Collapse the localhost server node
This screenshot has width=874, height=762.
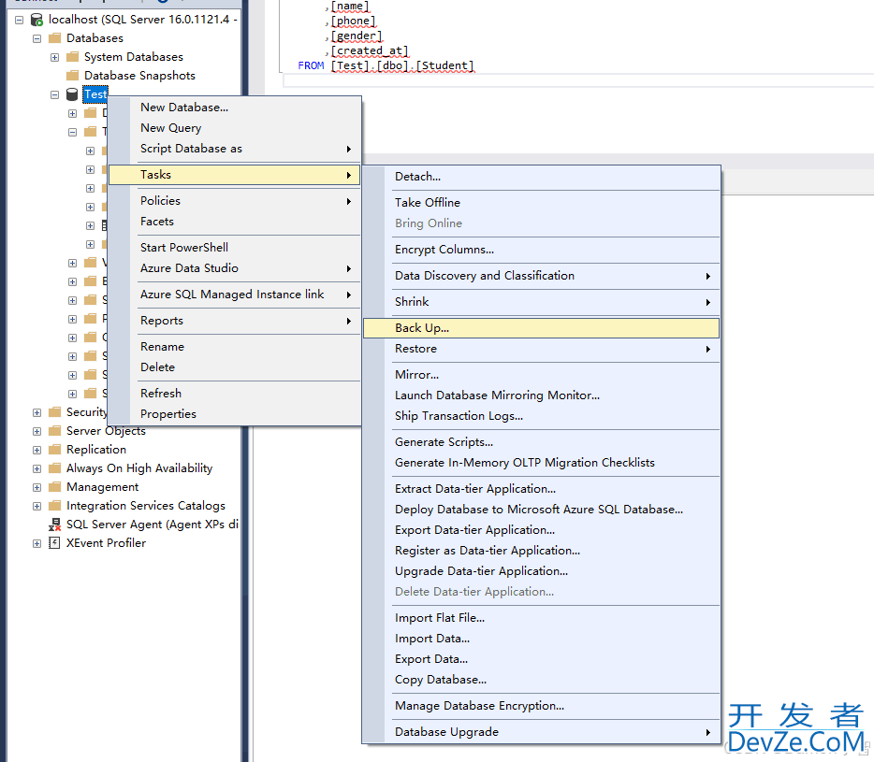click(x=19, y=20)
